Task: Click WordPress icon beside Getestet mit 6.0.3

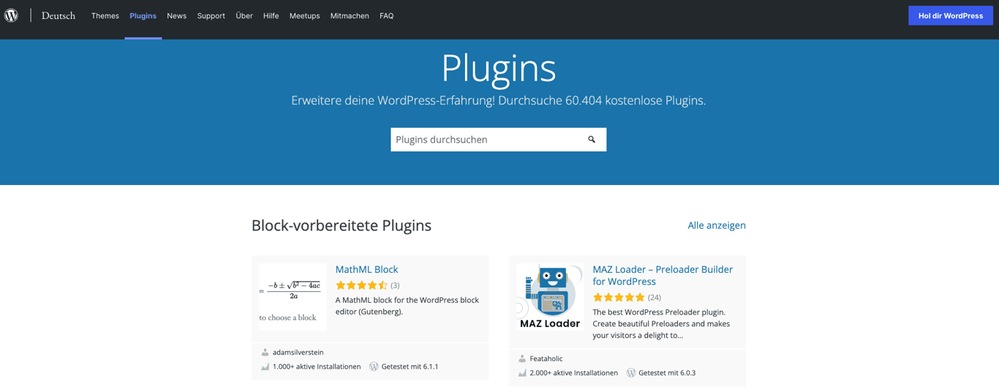Action: (x=631, y=373)
